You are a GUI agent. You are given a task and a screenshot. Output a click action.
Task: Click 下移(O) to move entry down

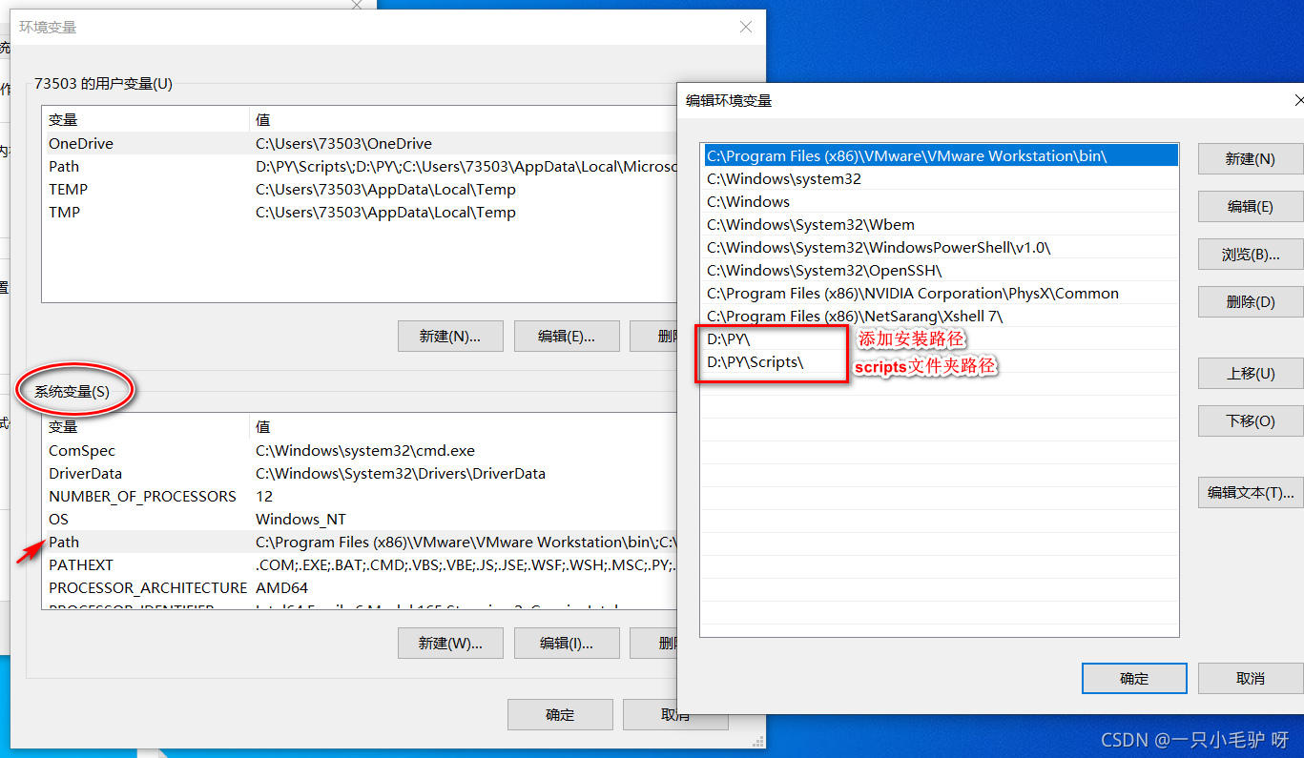(1250, 420)
